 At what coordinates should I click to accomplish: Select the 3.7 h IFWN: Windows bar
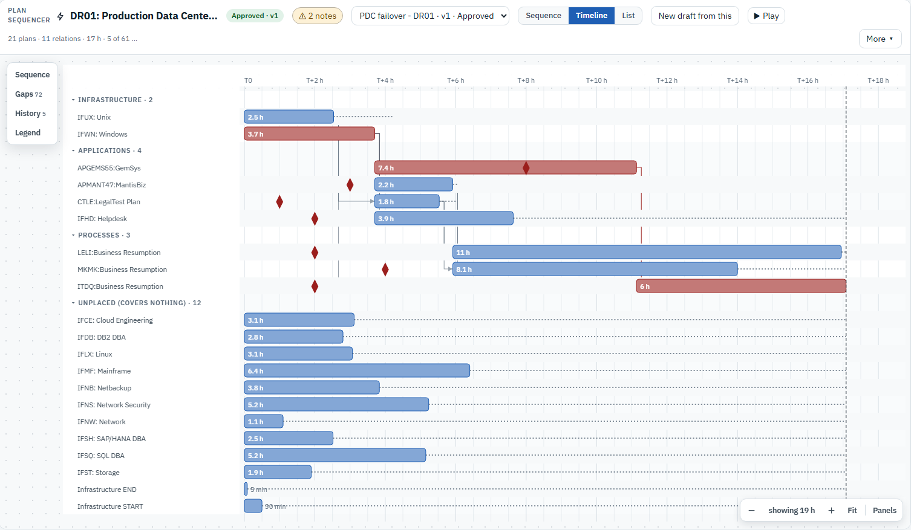(310, 134)
